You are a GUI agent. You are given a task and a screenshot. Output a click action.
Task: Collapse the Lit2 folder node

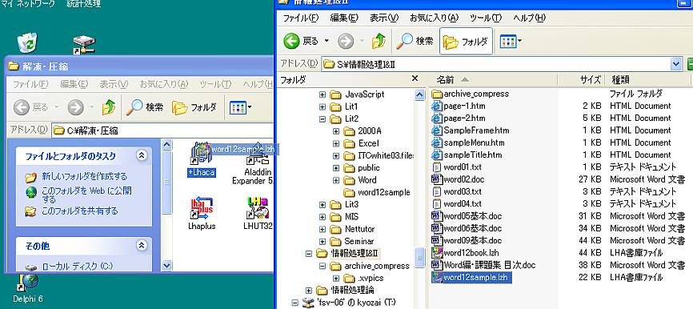(322, 119)
